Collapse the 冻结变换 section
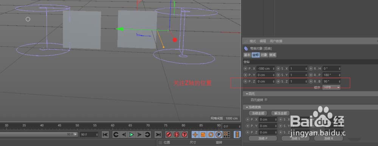This screenshot has width=378, height=146. click(x=247, y=107)
